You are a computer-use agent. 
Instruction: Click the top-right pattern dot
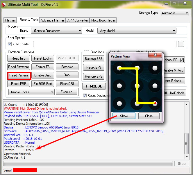[155, 68]
